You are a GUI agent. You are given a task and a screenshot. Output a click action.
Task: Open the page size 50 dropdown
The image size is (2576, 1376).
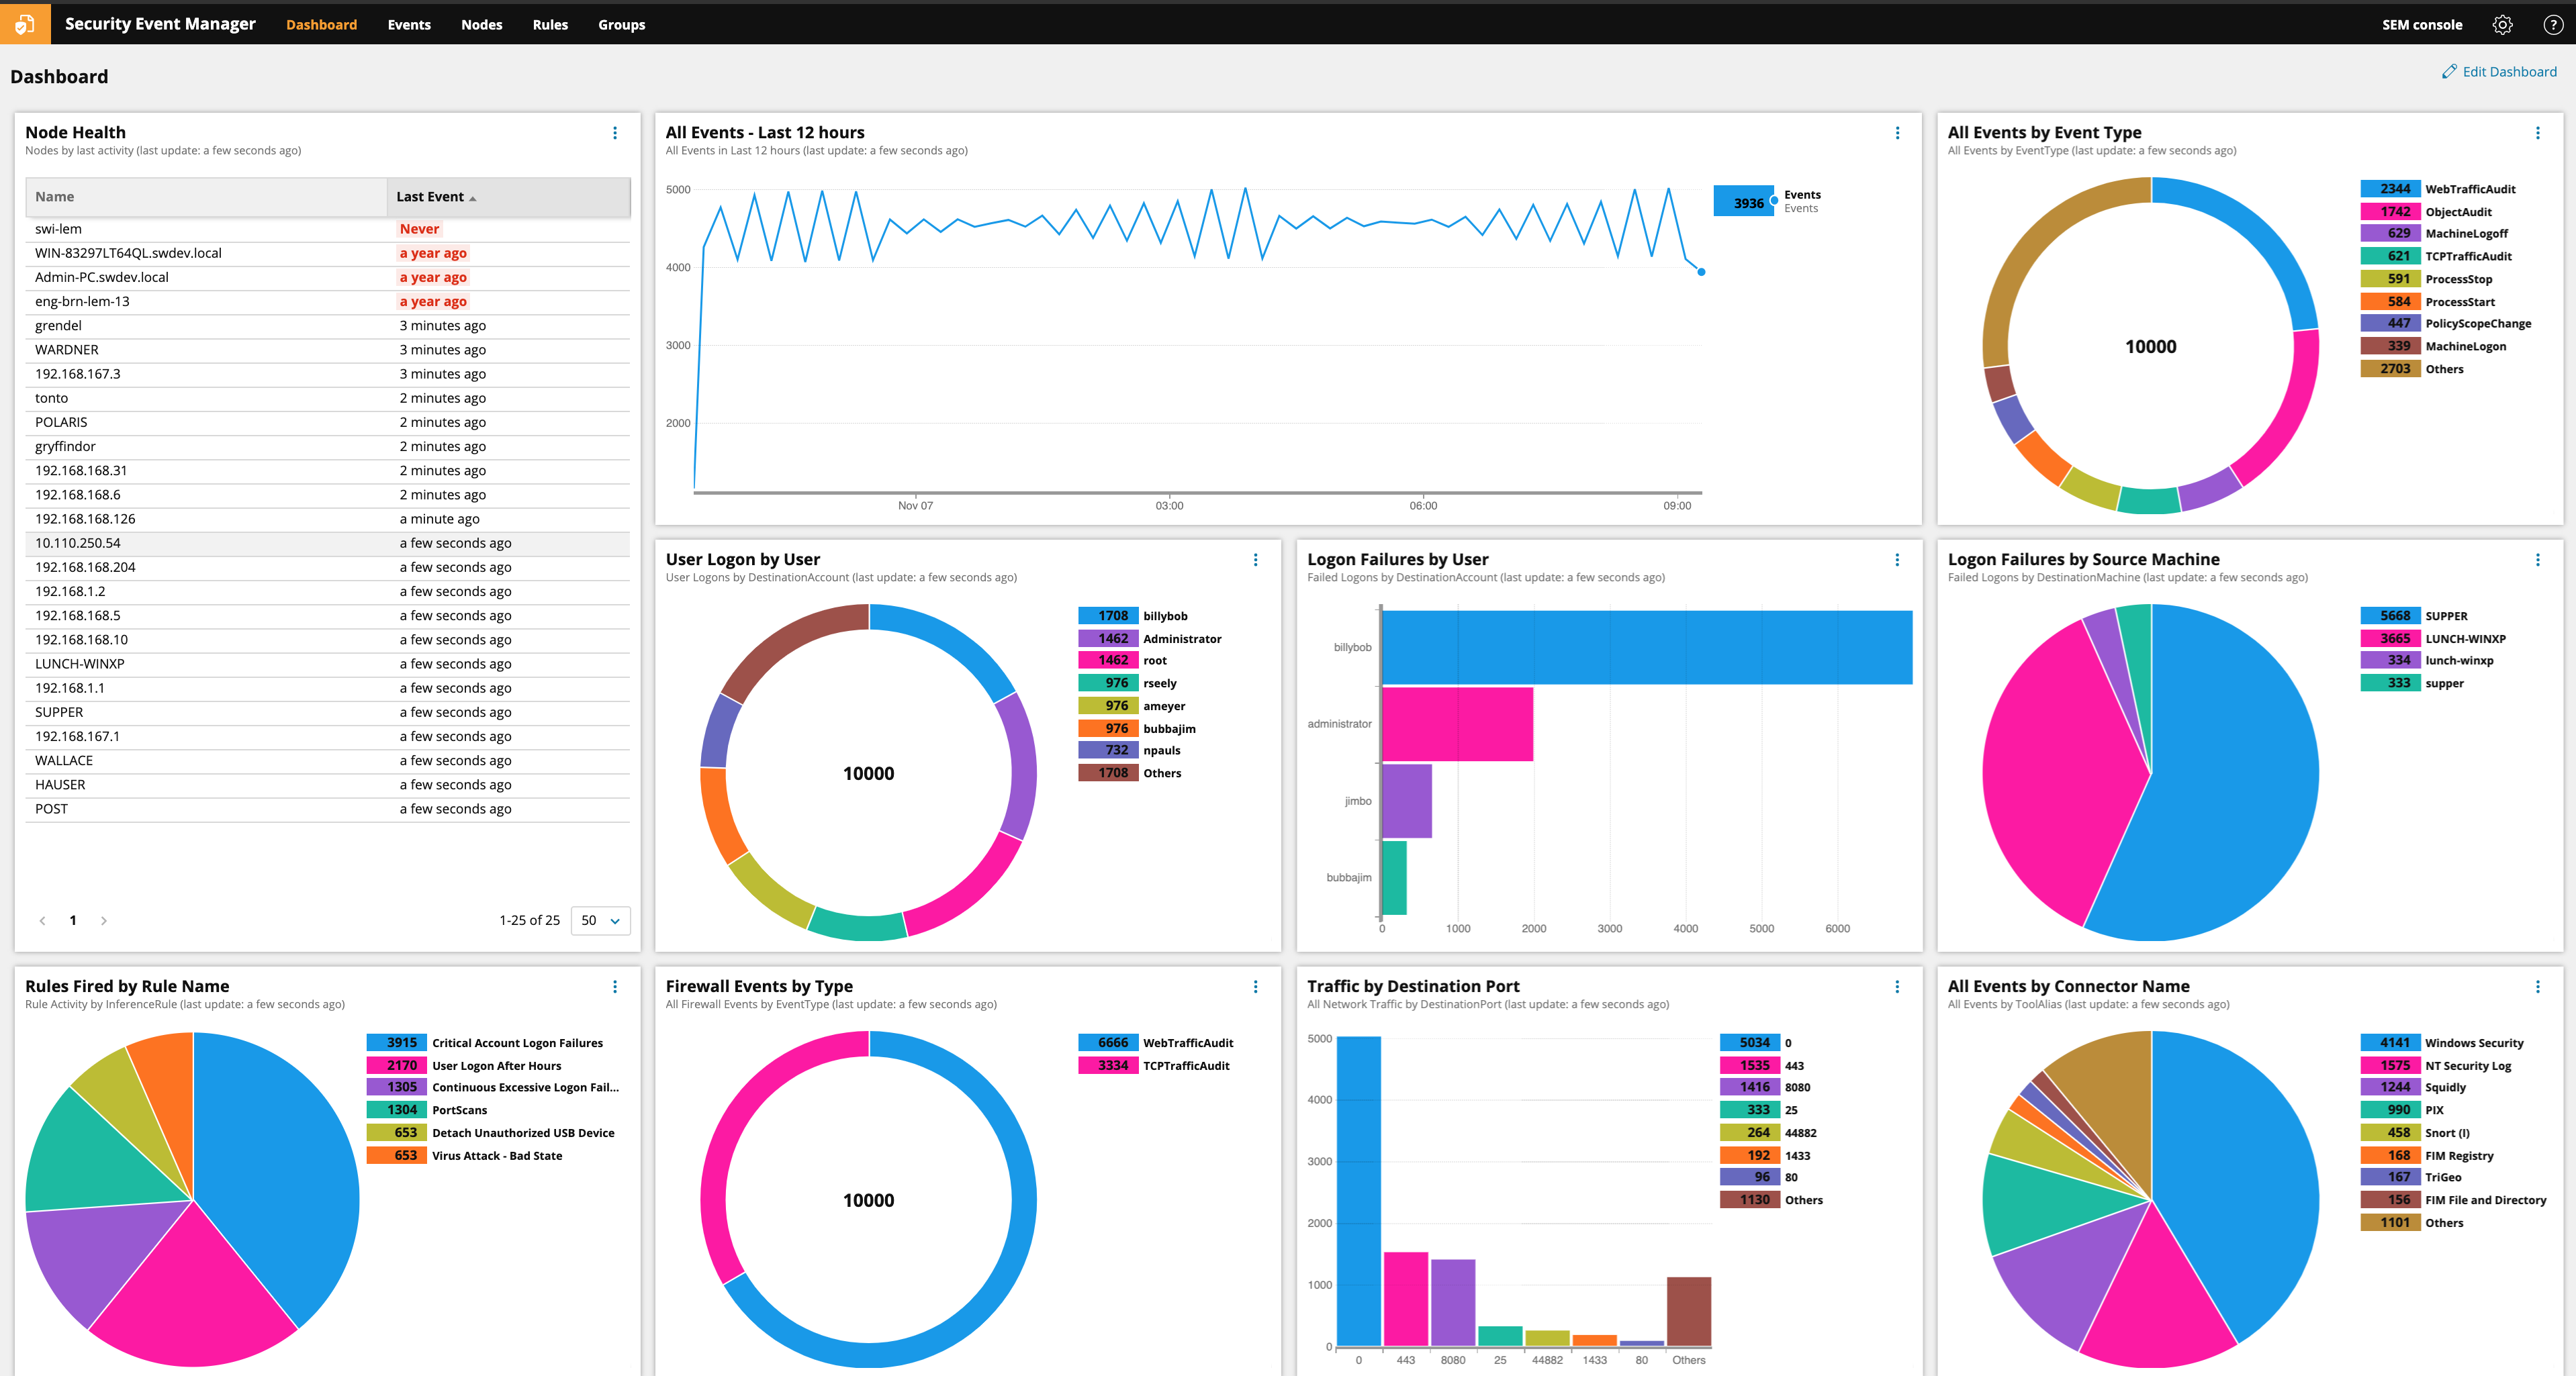[600, 920]
